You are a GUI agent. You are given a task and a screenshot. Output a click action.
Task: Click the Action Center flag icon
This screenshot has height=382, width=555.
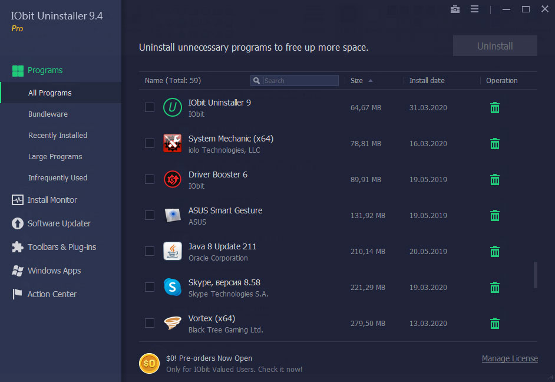(x=17, y=294)
